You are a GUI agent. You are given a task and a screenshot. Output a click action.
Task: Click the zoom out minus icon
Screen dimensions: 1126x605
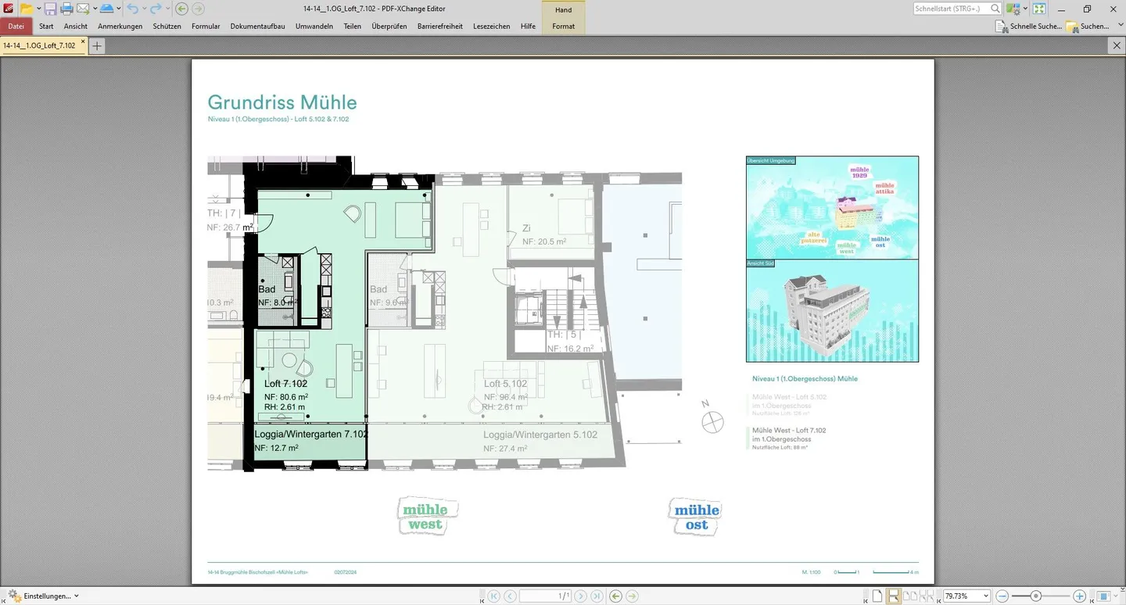[1002, 596]
